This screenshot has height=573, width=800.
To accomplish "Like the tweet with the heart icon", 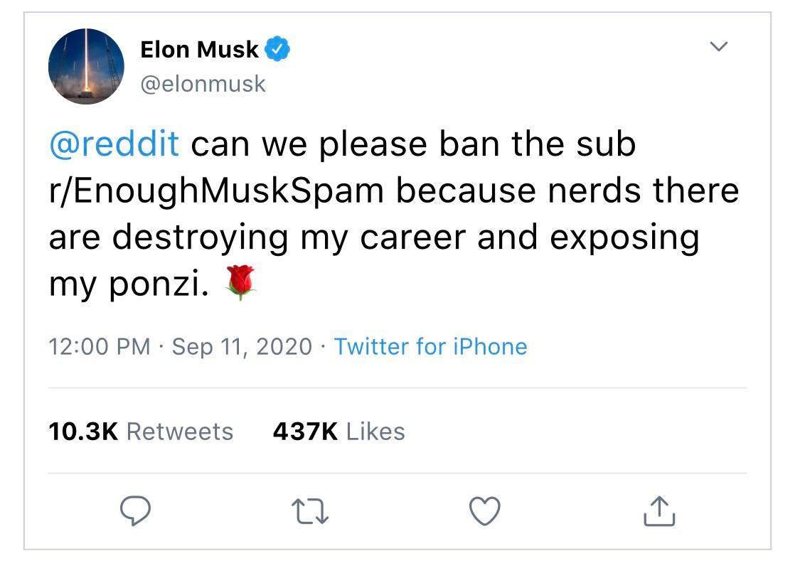I will pyautogui.click(x=485, y=511).
